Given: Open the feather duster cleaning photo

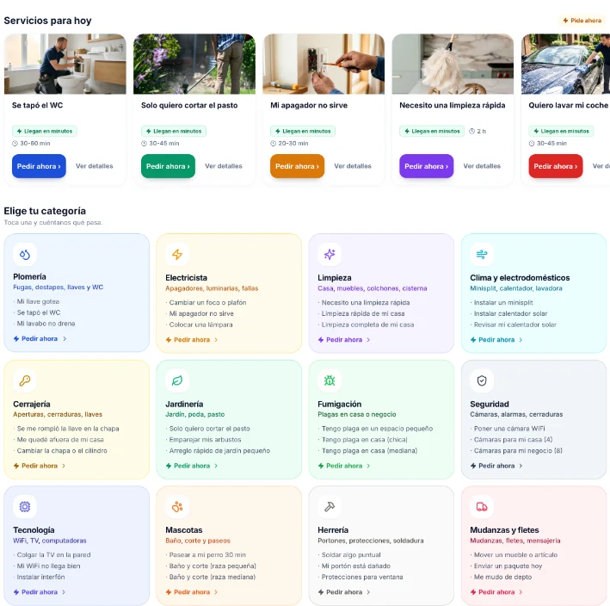Looking at the screenshot, I should point(453,64).
